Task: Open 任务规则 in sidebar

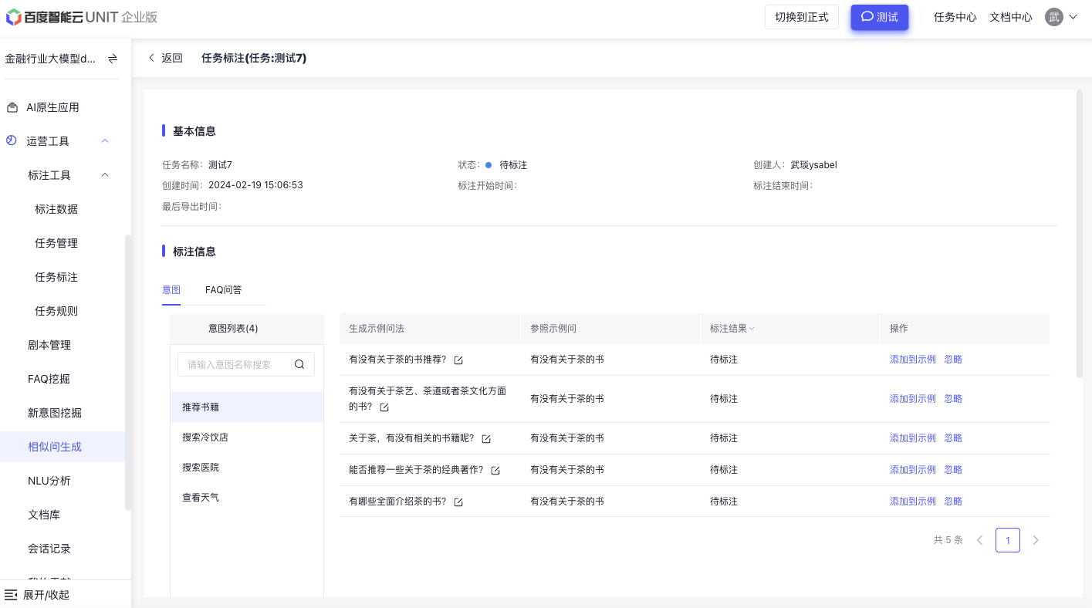Action: (x=56, y=311)
